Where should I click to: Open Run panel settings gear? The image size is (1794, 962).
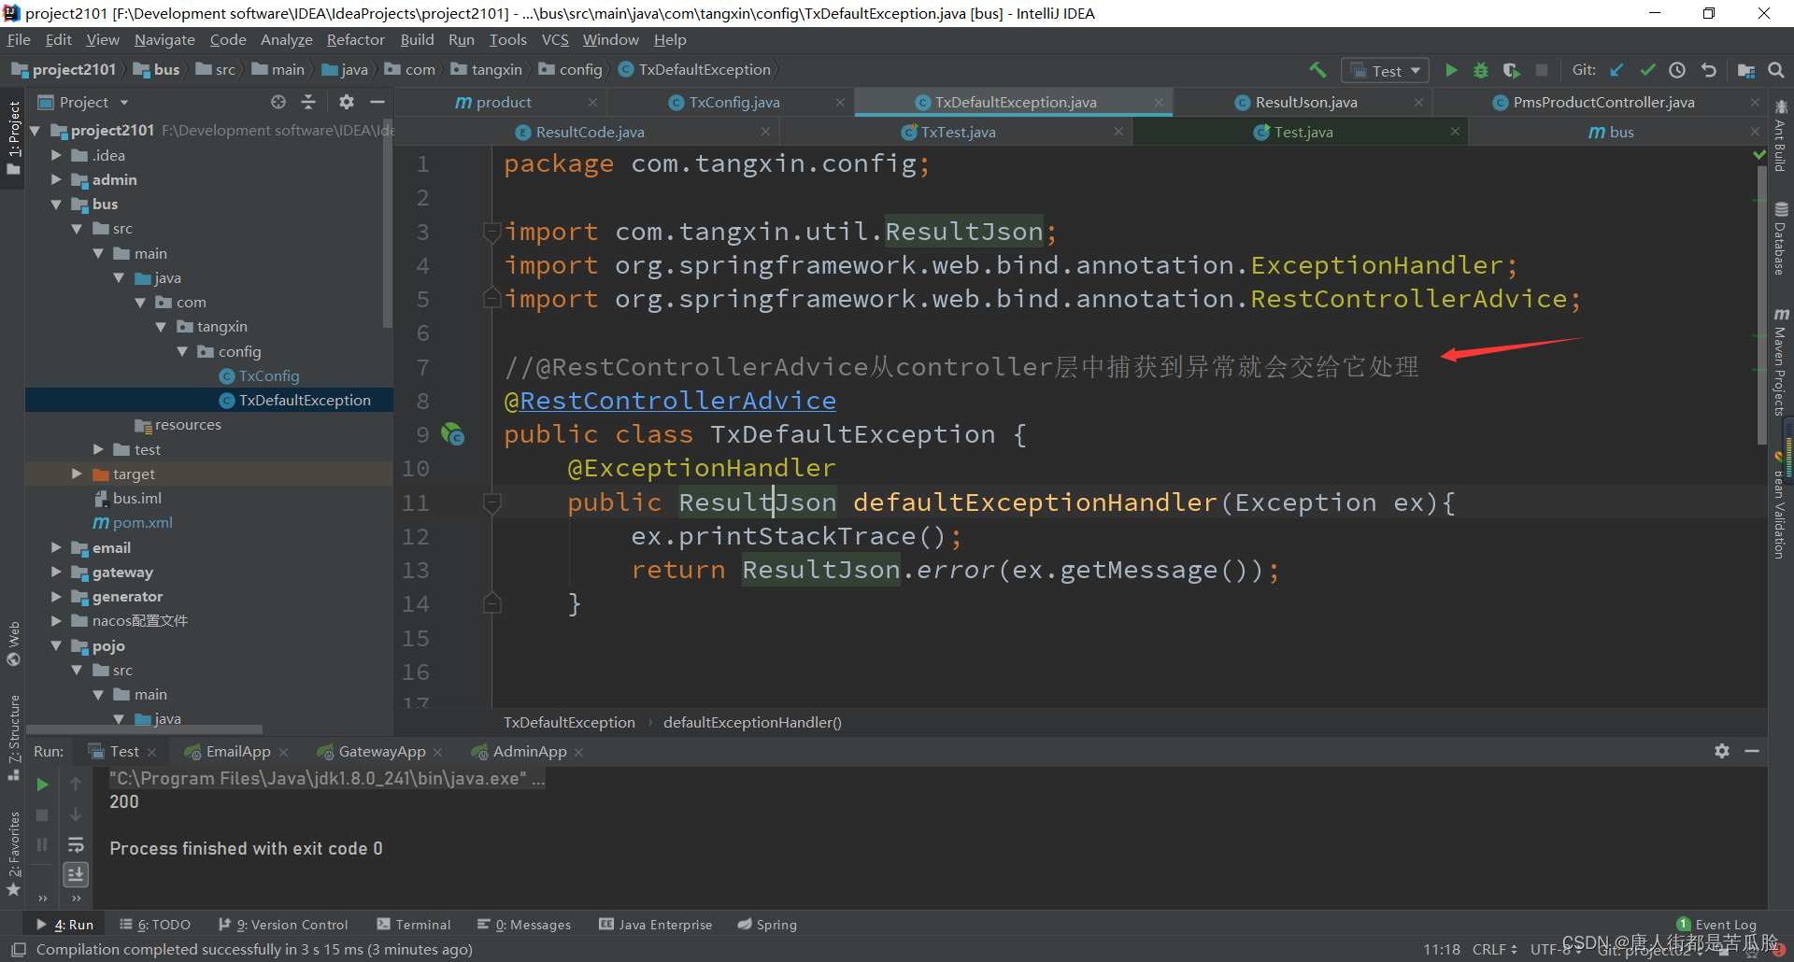1722,751
